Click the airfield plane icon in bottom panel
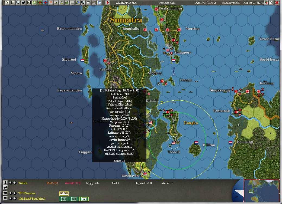282x204 pixels. (x=5, y=187)
